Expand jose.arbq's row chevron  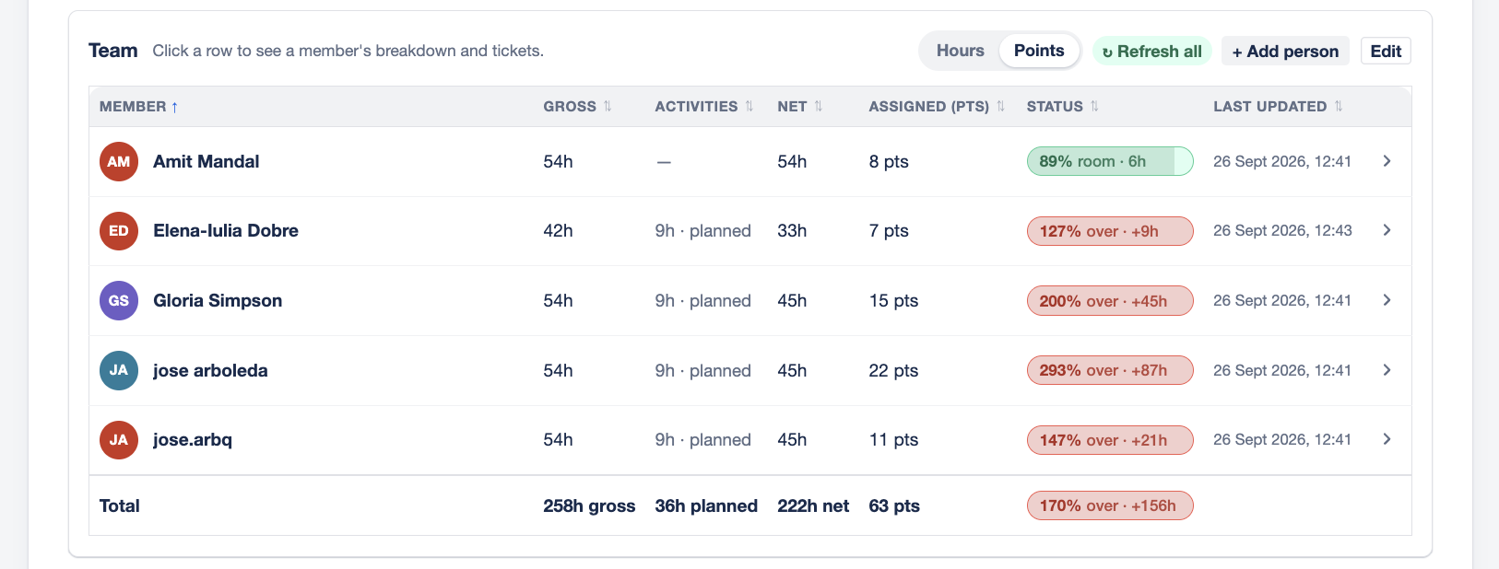(1387, 439)
